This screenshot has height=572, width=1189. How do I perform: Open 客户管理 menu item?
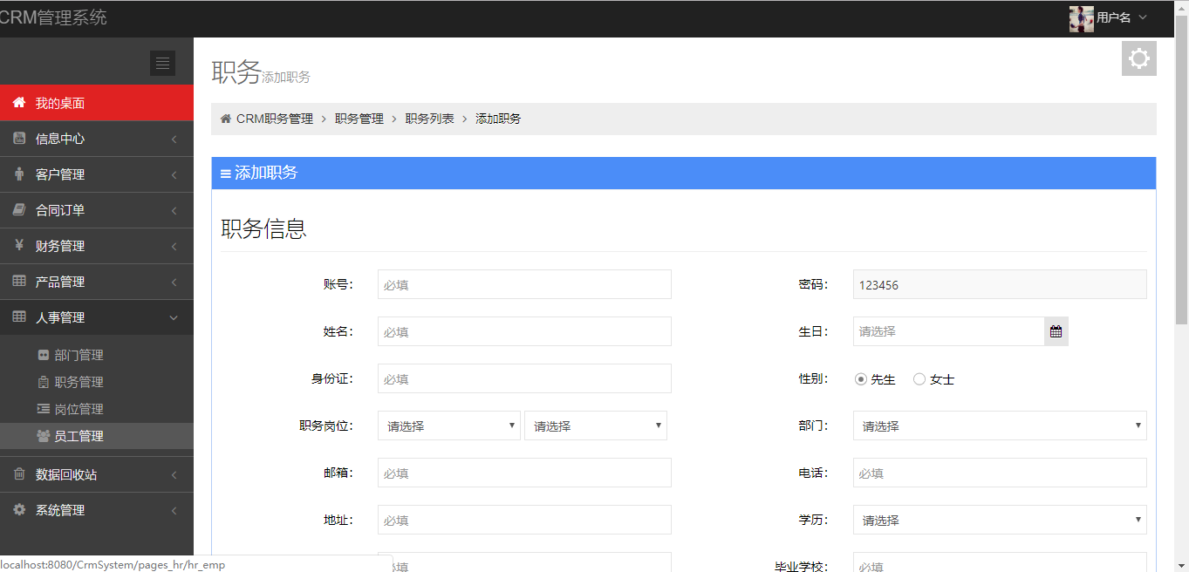(97, 174)
